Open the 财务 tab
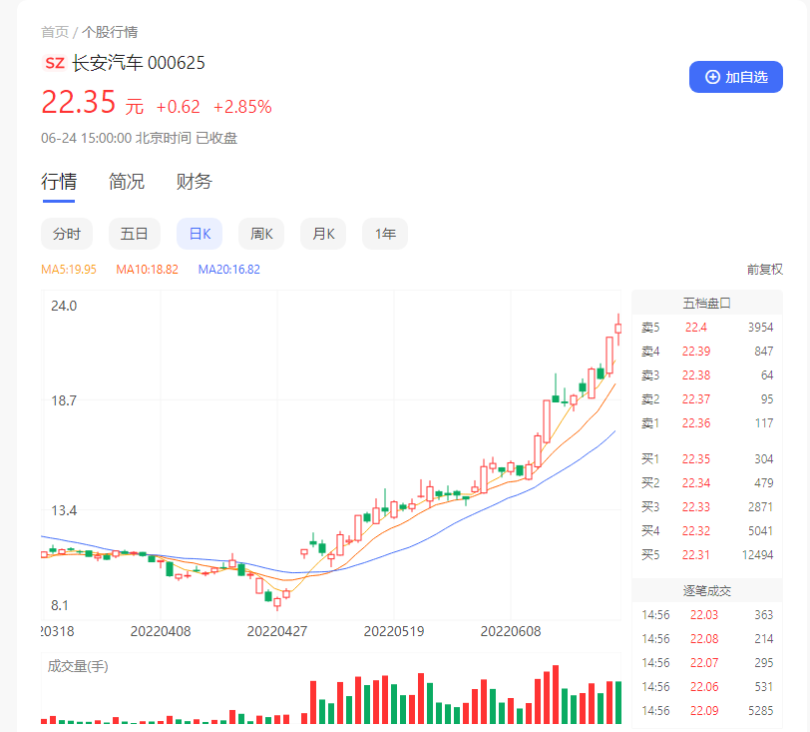The image size is (810, 732). click(195, 182)
